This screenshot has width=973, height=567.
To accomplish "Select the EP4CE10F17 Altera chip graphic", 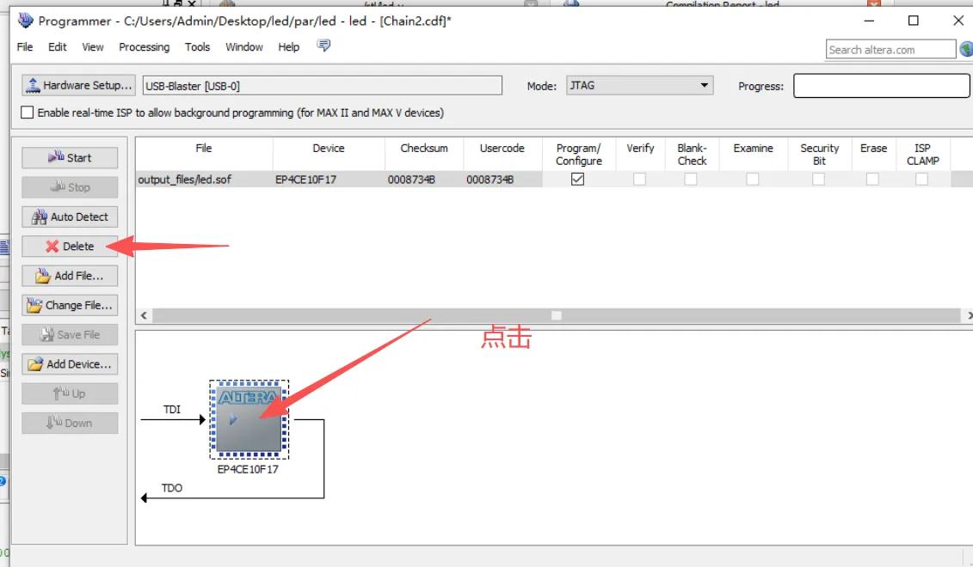I will (249, 419).
